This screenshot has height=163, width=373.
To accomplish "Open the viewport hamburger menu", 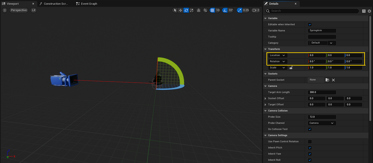I will [5, 10].
